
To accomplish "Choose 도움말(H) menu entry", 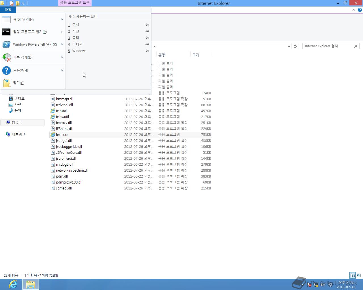I will click(x=33, y=71).
